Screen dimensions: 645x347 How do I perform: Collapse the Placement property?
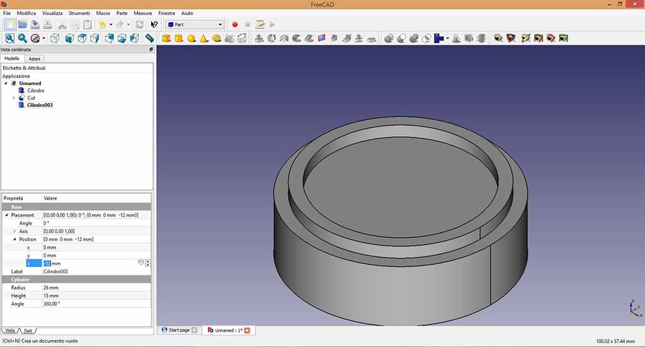pyautogui.click(x=6, y=215)
